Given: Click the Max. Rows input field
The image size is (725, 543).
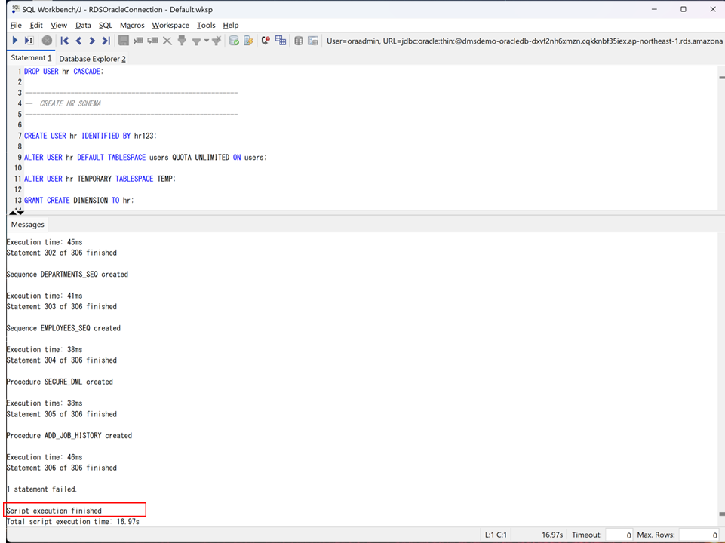Looking at the screenshot, I should point(699,535).
